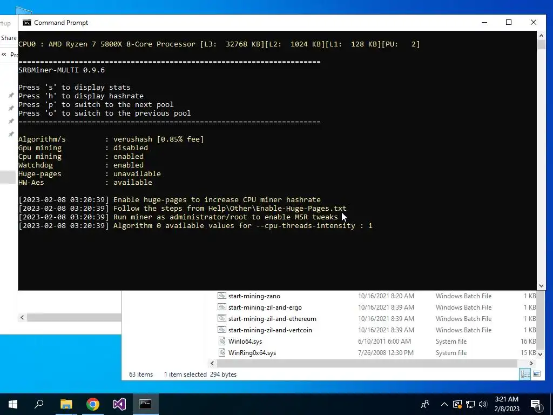Open taskbar Search magnifier

point(39,404)
